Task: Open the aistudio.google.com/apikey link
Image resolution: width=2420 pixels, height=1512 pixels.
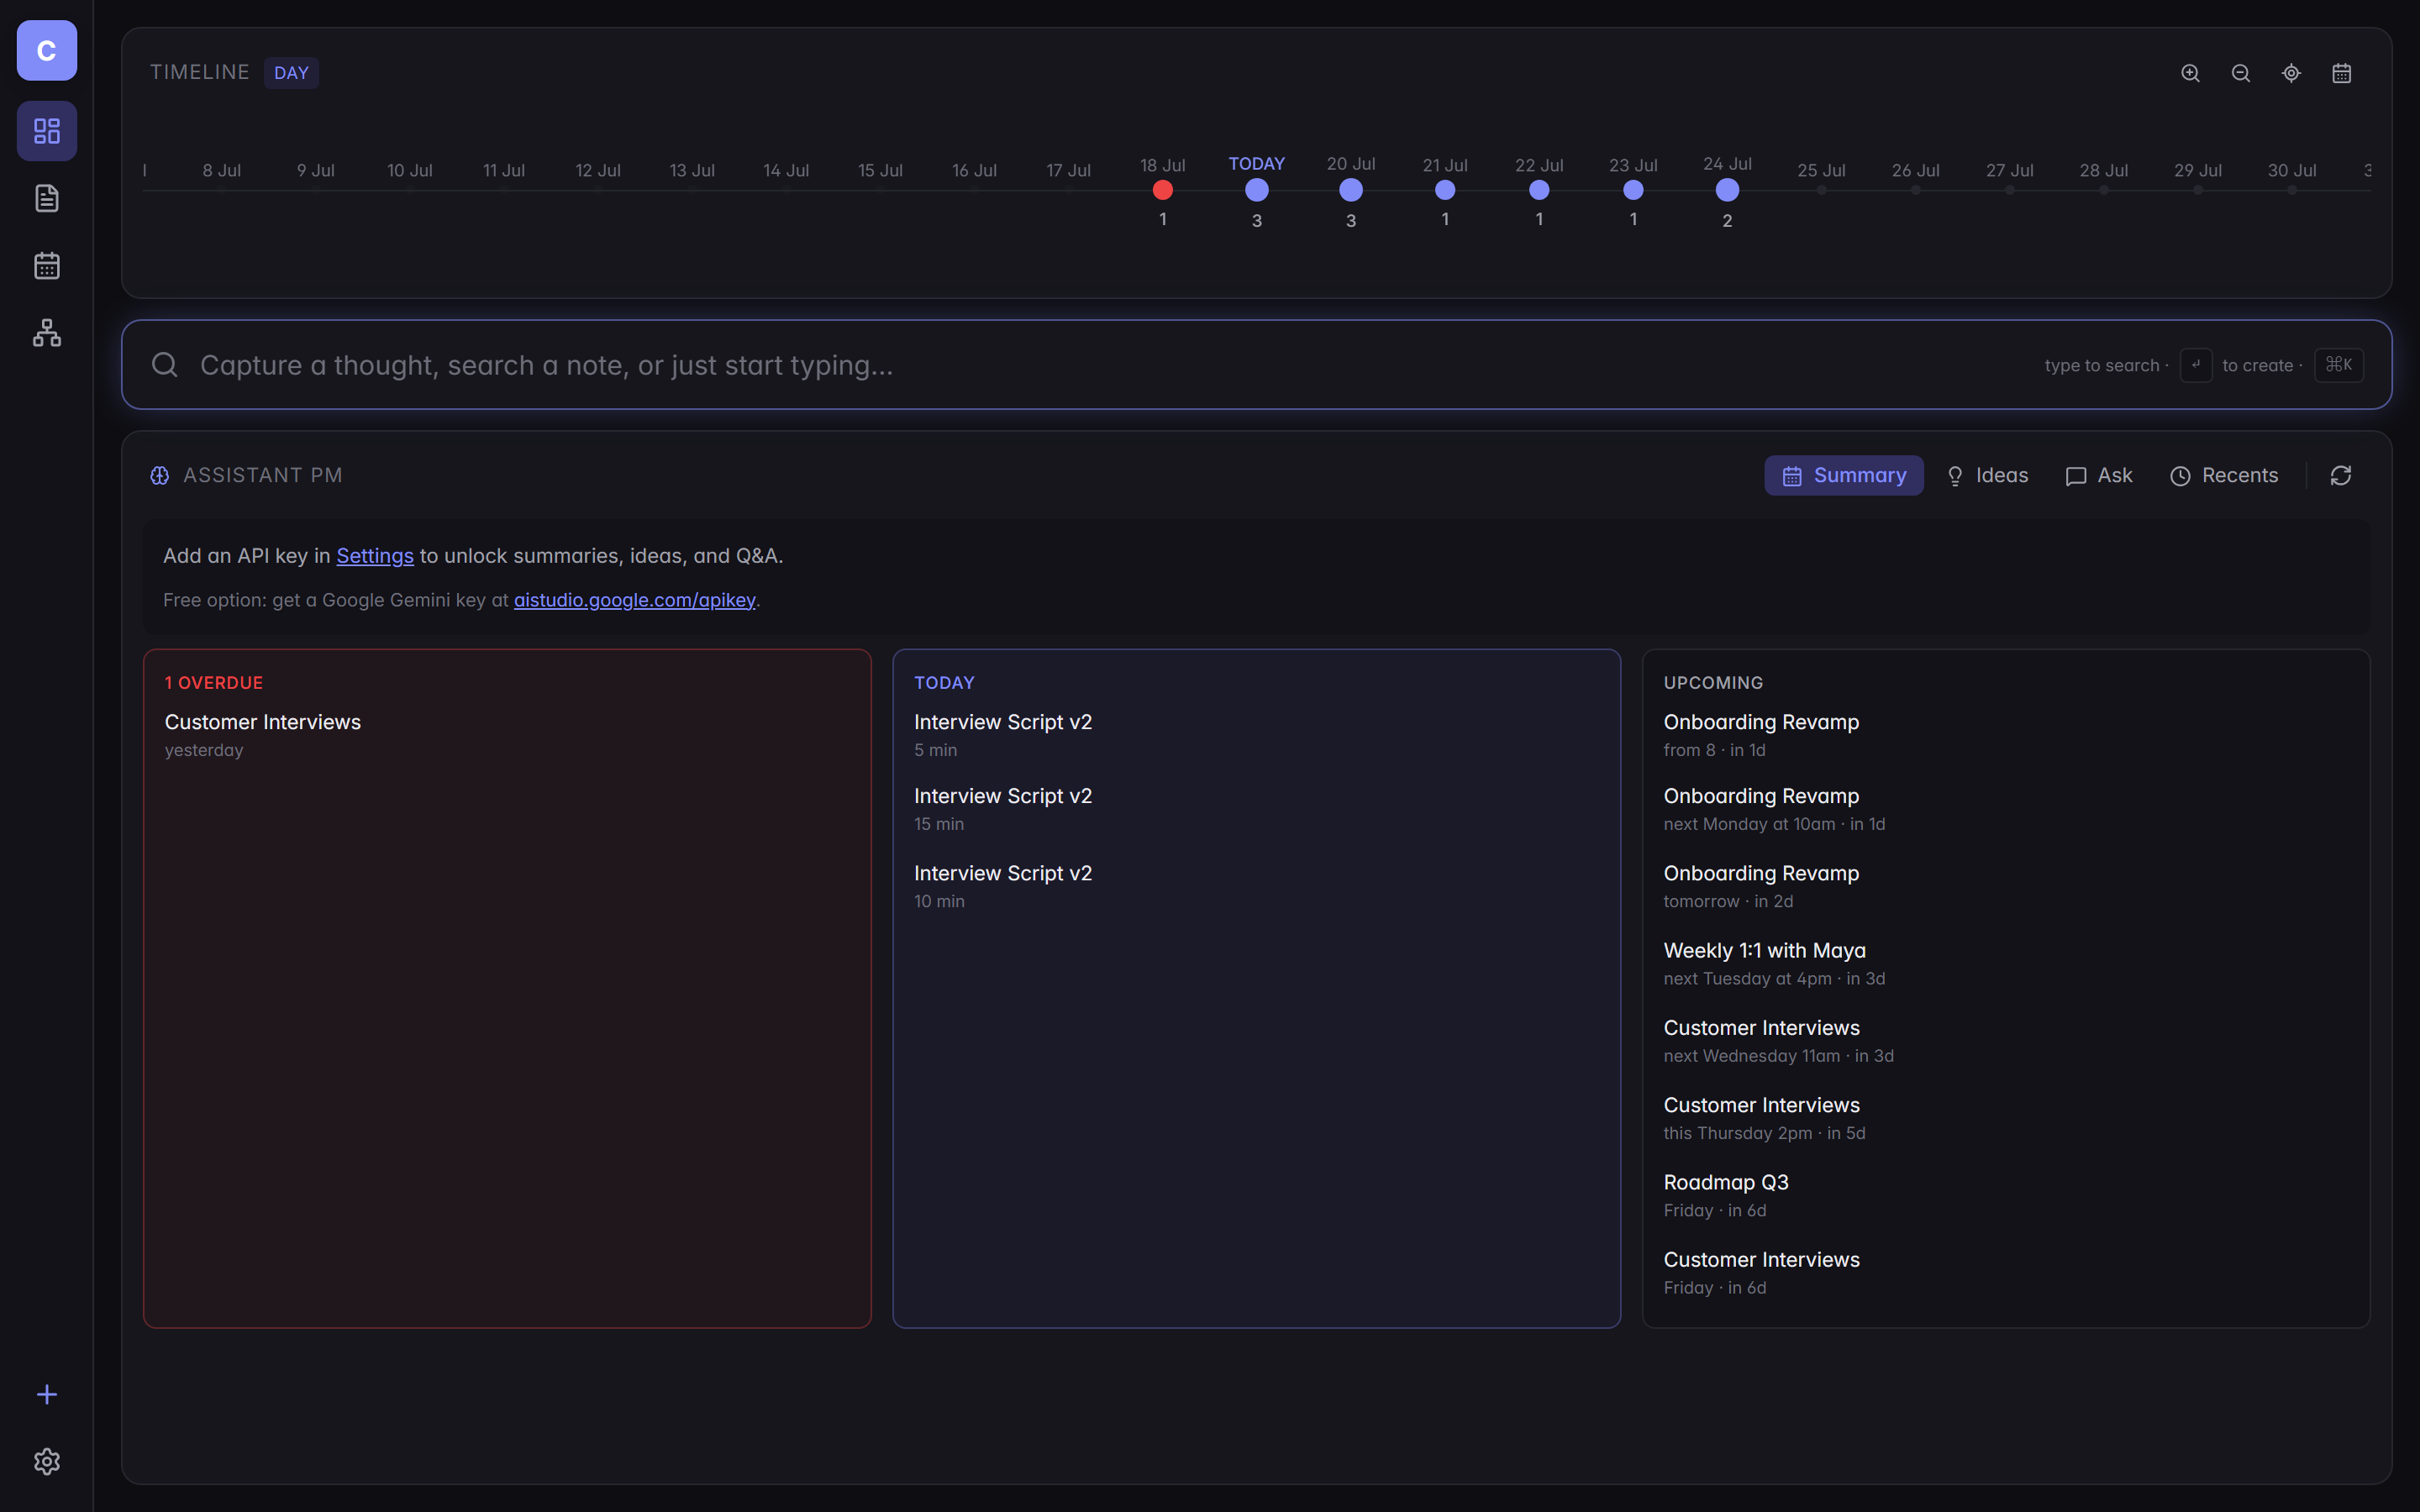Action: coord(635,600)
